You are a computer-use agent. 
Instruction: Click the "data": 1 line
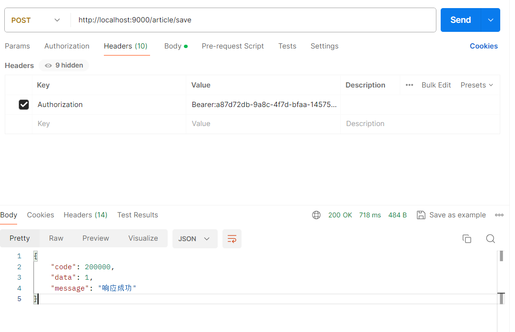coord(71,278)
